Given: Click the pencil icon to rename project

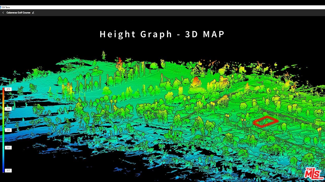Looking at the screenshot, I should pos(33,13).
